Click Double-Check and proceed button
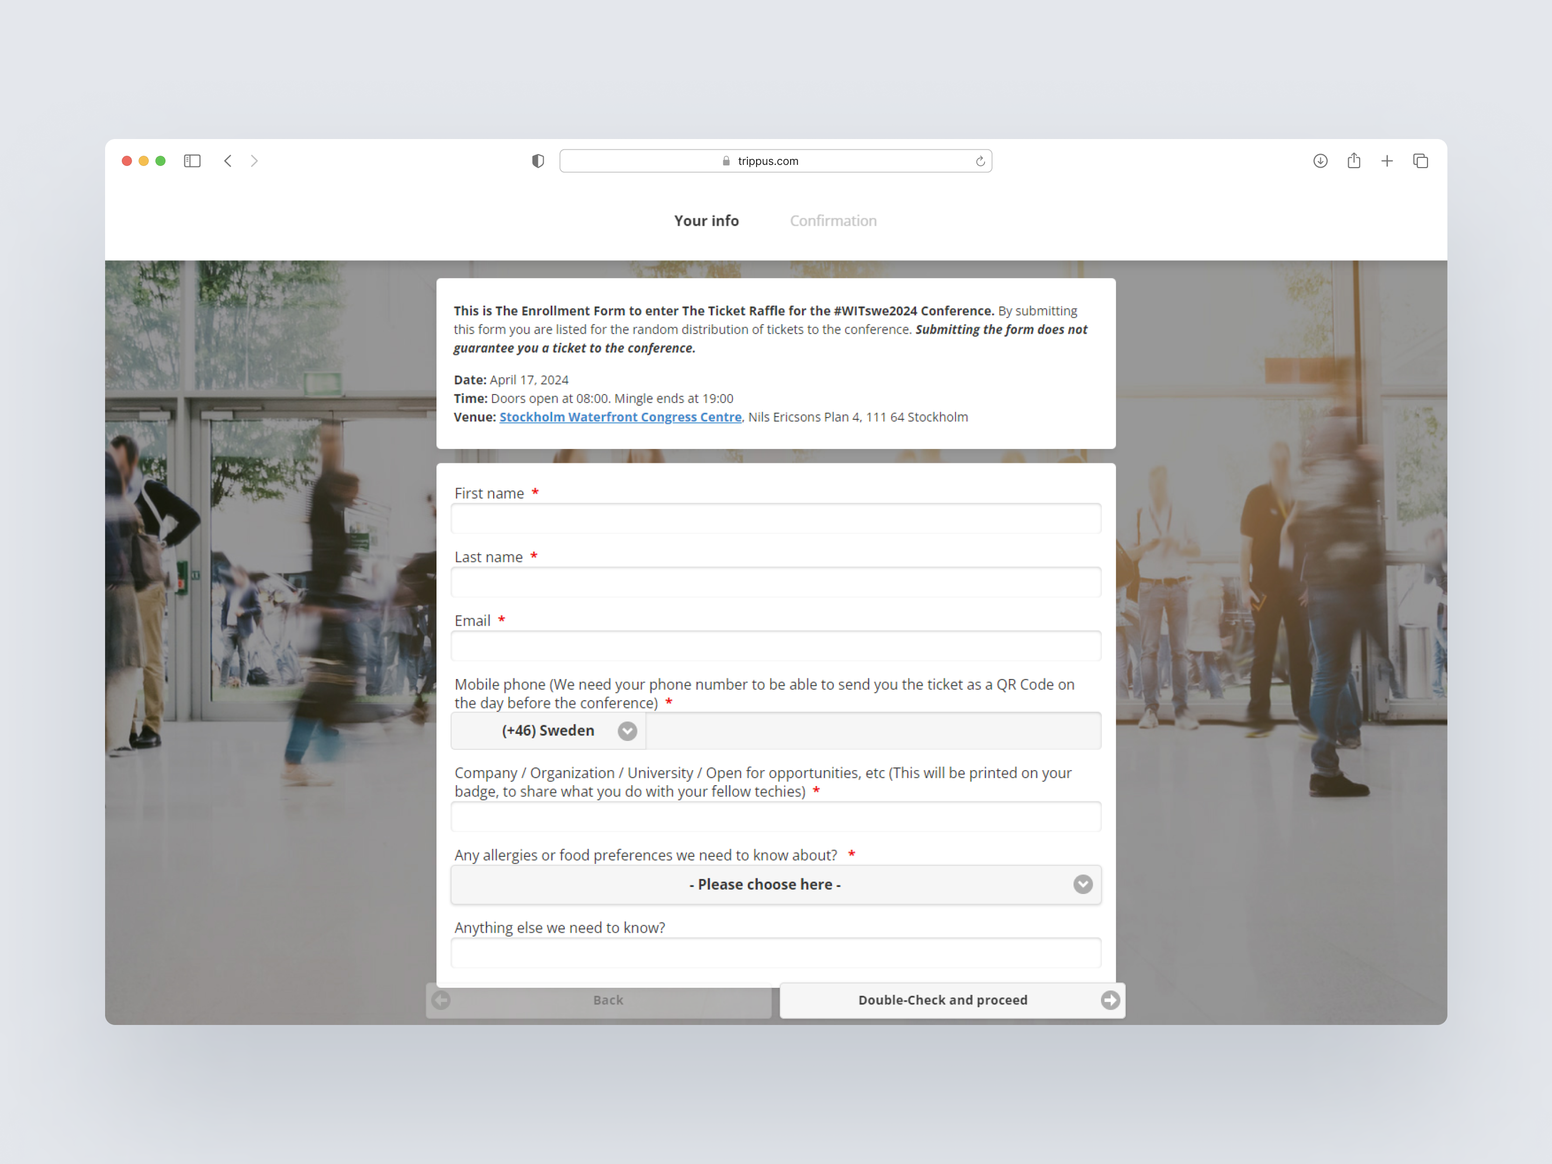The height and width of the screenshot is (1164, 1552). pos(952,1000)
